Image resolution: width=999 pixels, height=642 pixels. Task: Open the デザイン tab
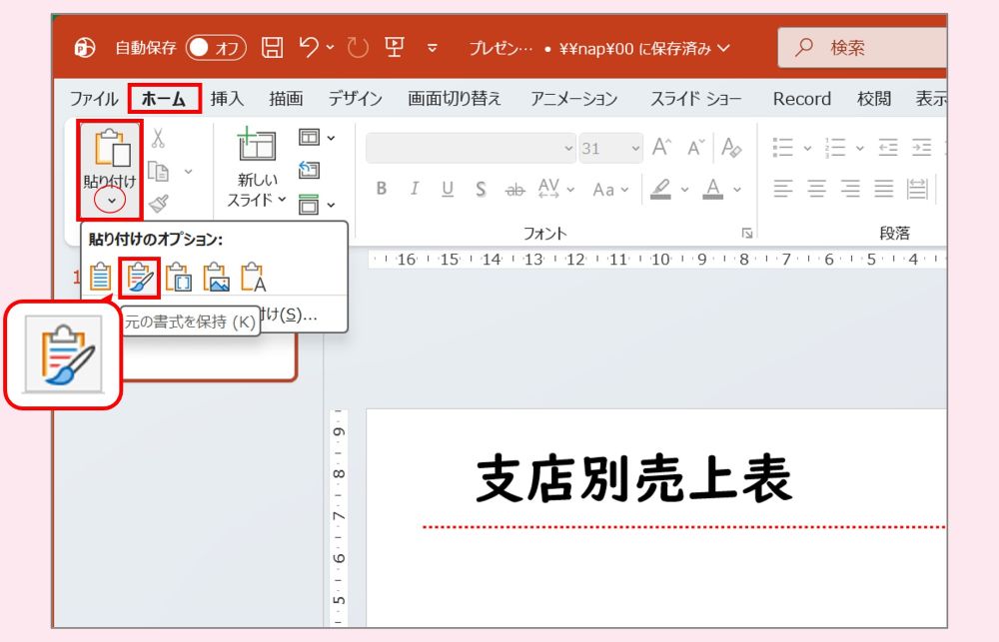pos(355,99)
